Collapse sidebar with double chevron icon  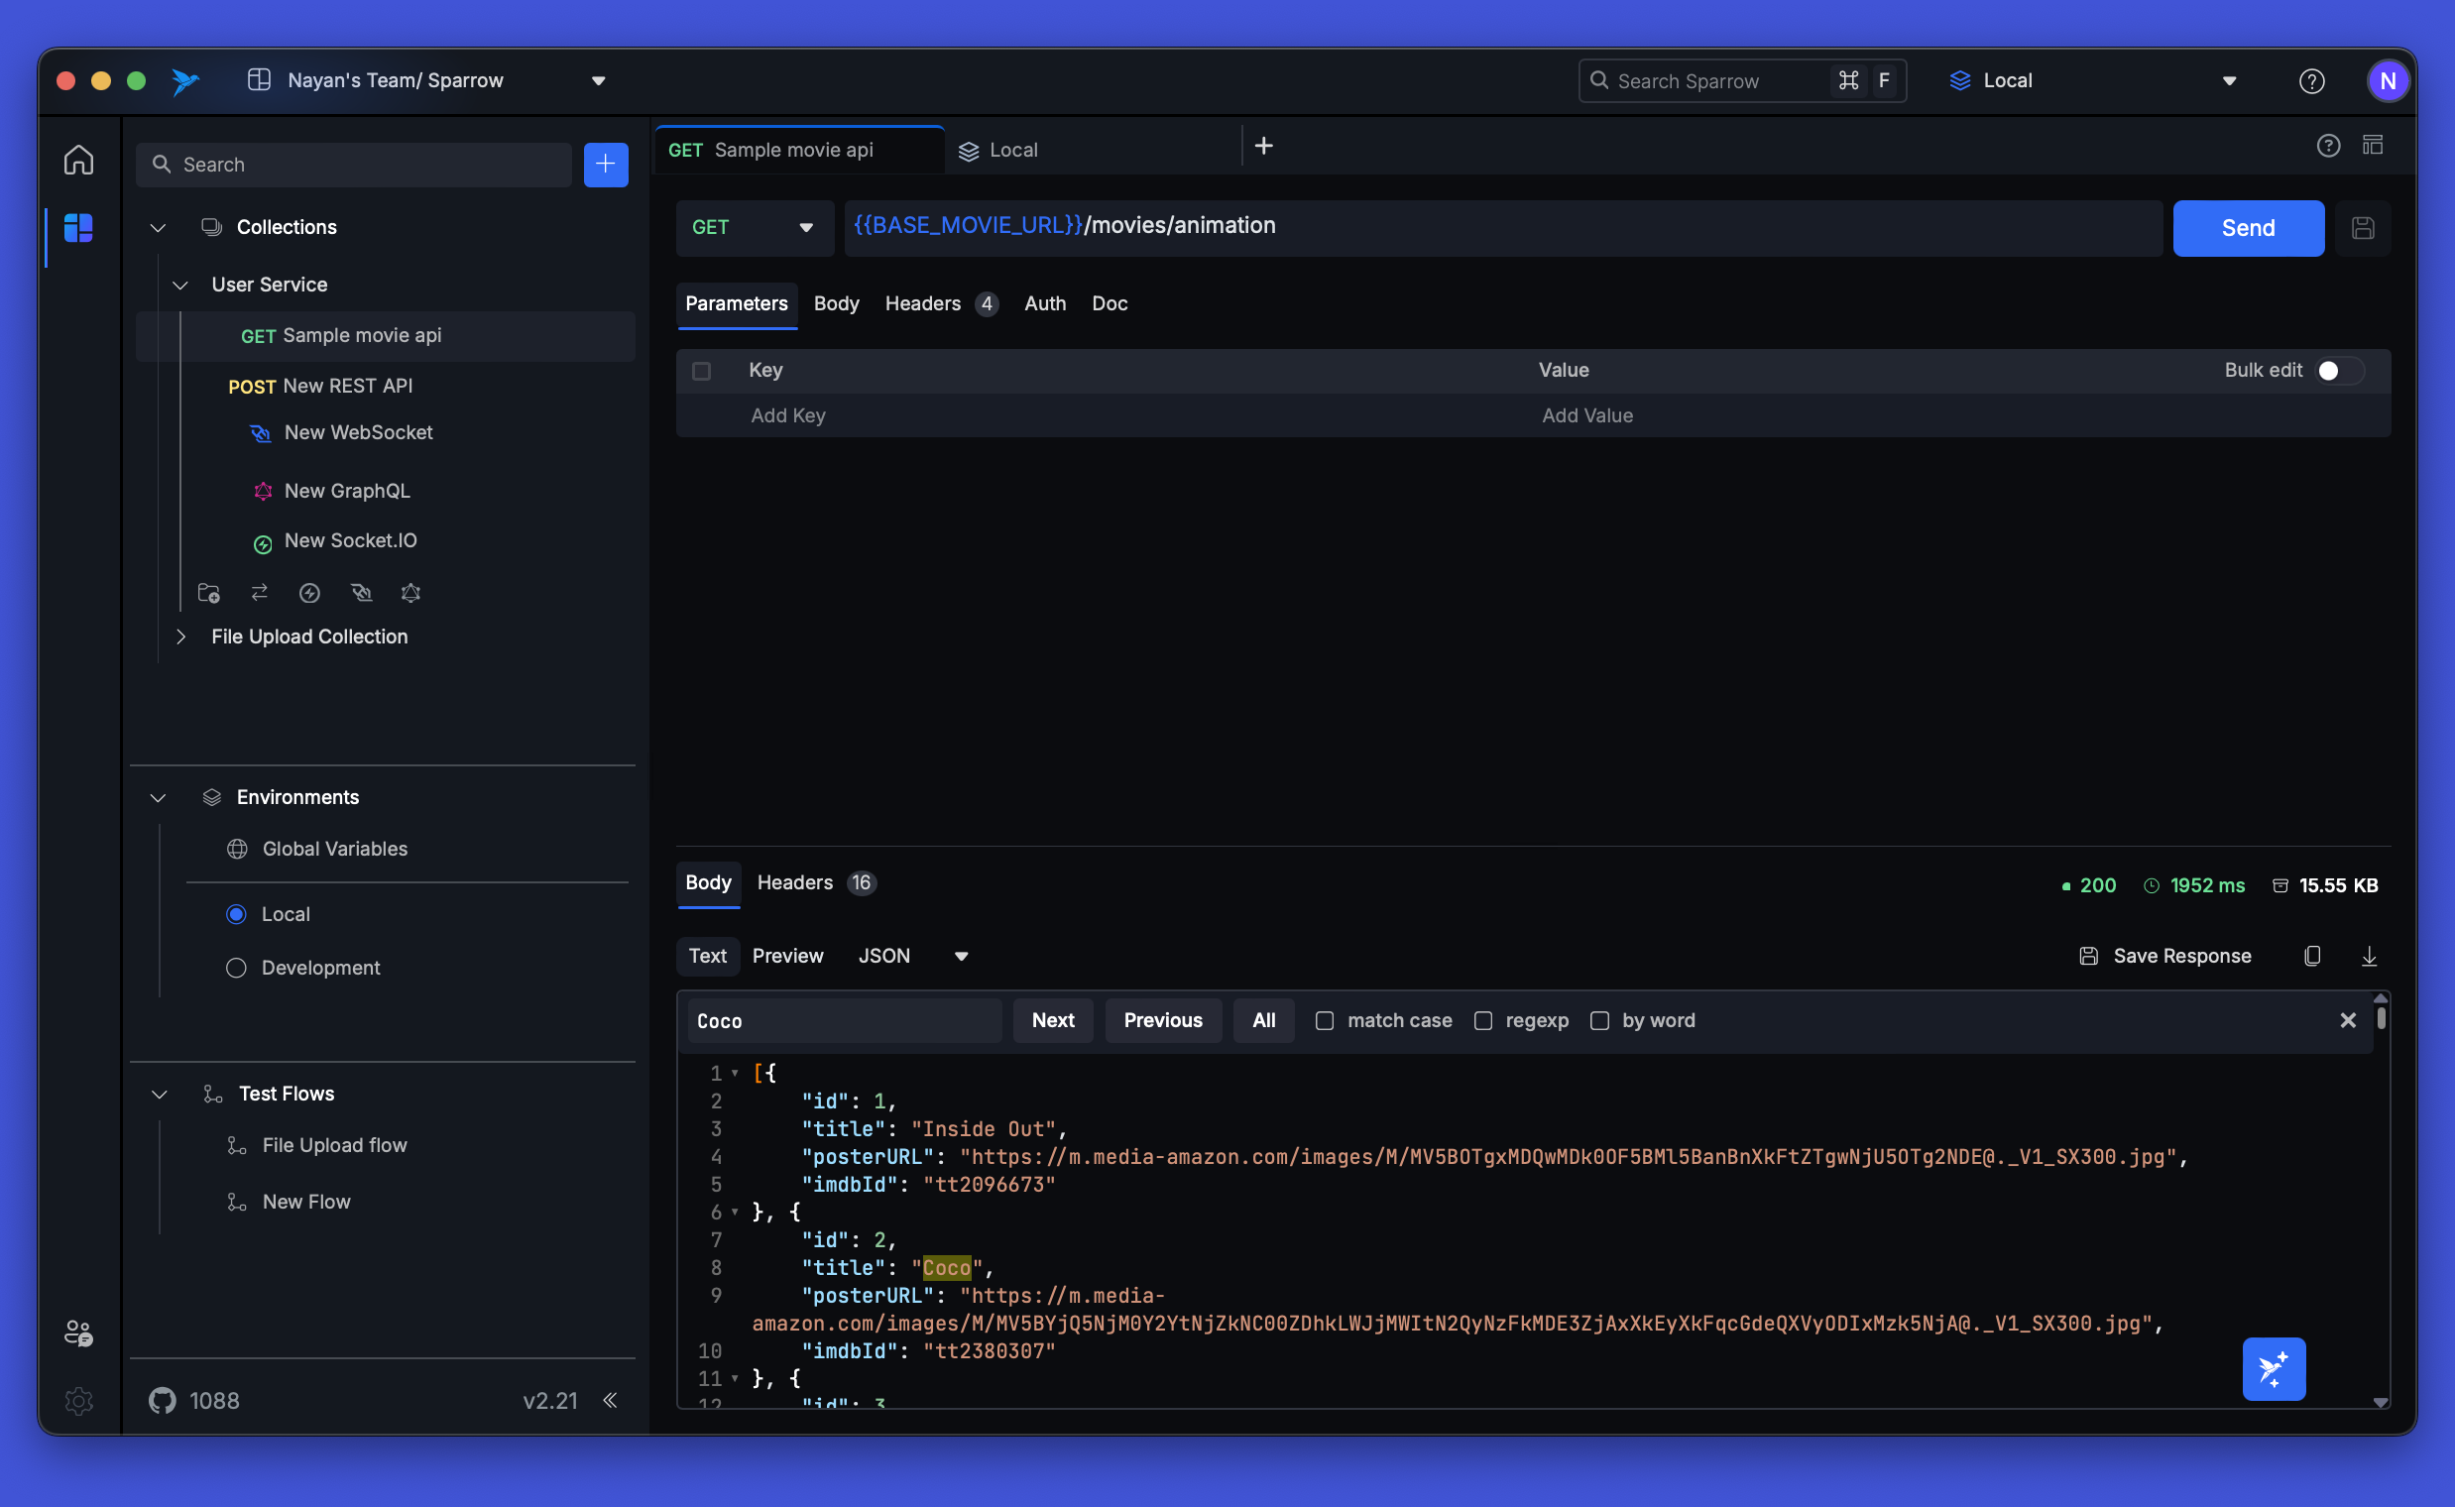(610, 1399)
